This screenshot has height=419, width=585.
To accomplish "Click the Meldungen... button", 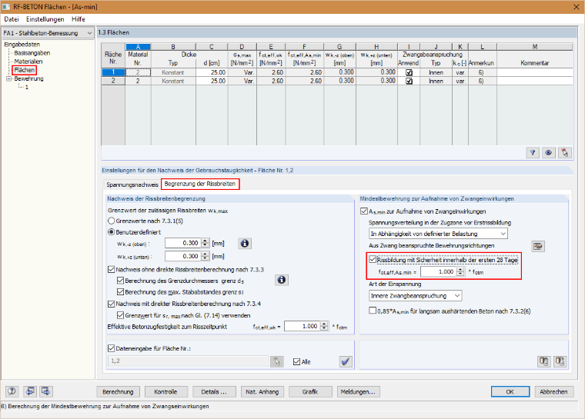I will (x=358, y=392).
